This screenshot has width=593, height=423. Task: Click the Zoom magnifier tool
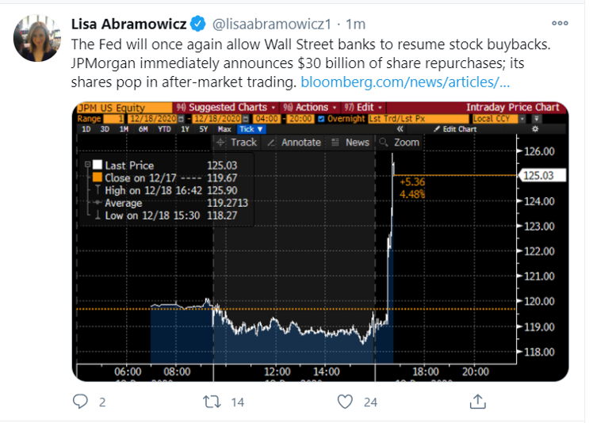point(399,143)
